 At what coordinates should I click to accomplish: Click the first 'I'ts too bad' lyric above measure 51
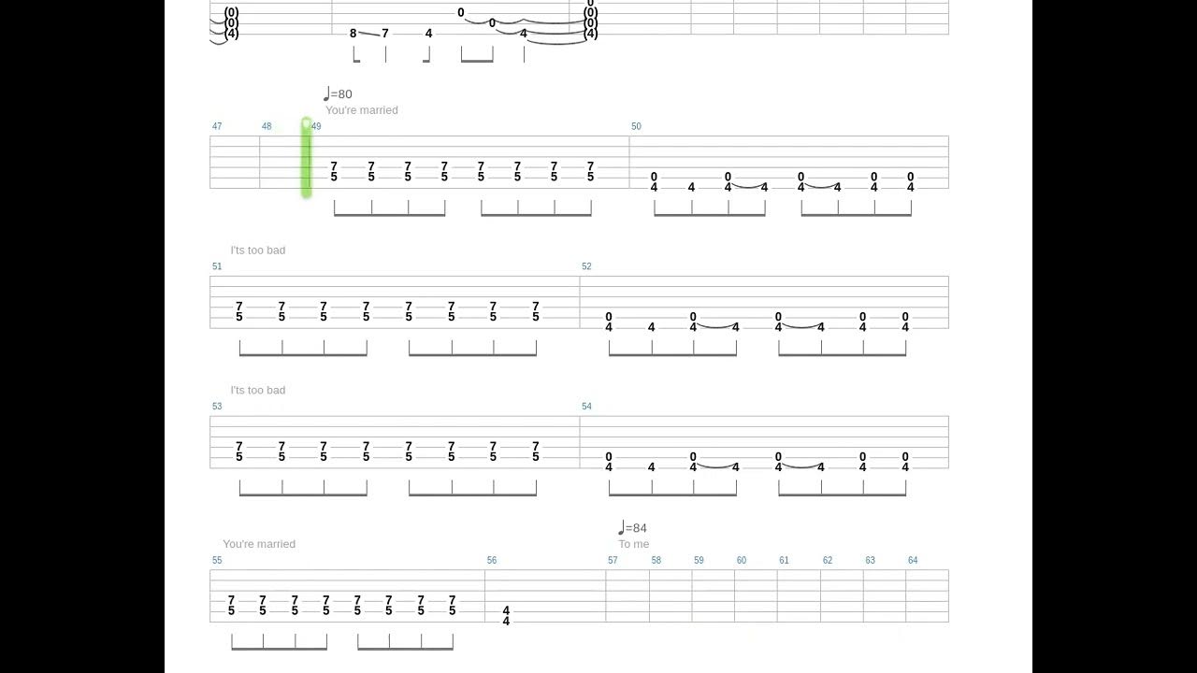point(258,251)
